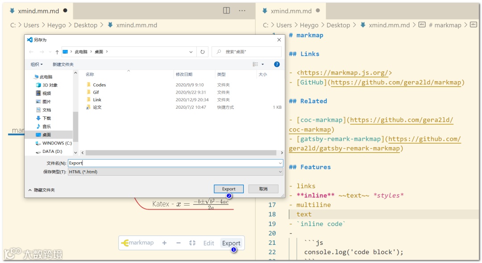Viewport: 482px width, 263px height.
Task: Click Desktop in left breadcrumb
Action: click(85, 25)
